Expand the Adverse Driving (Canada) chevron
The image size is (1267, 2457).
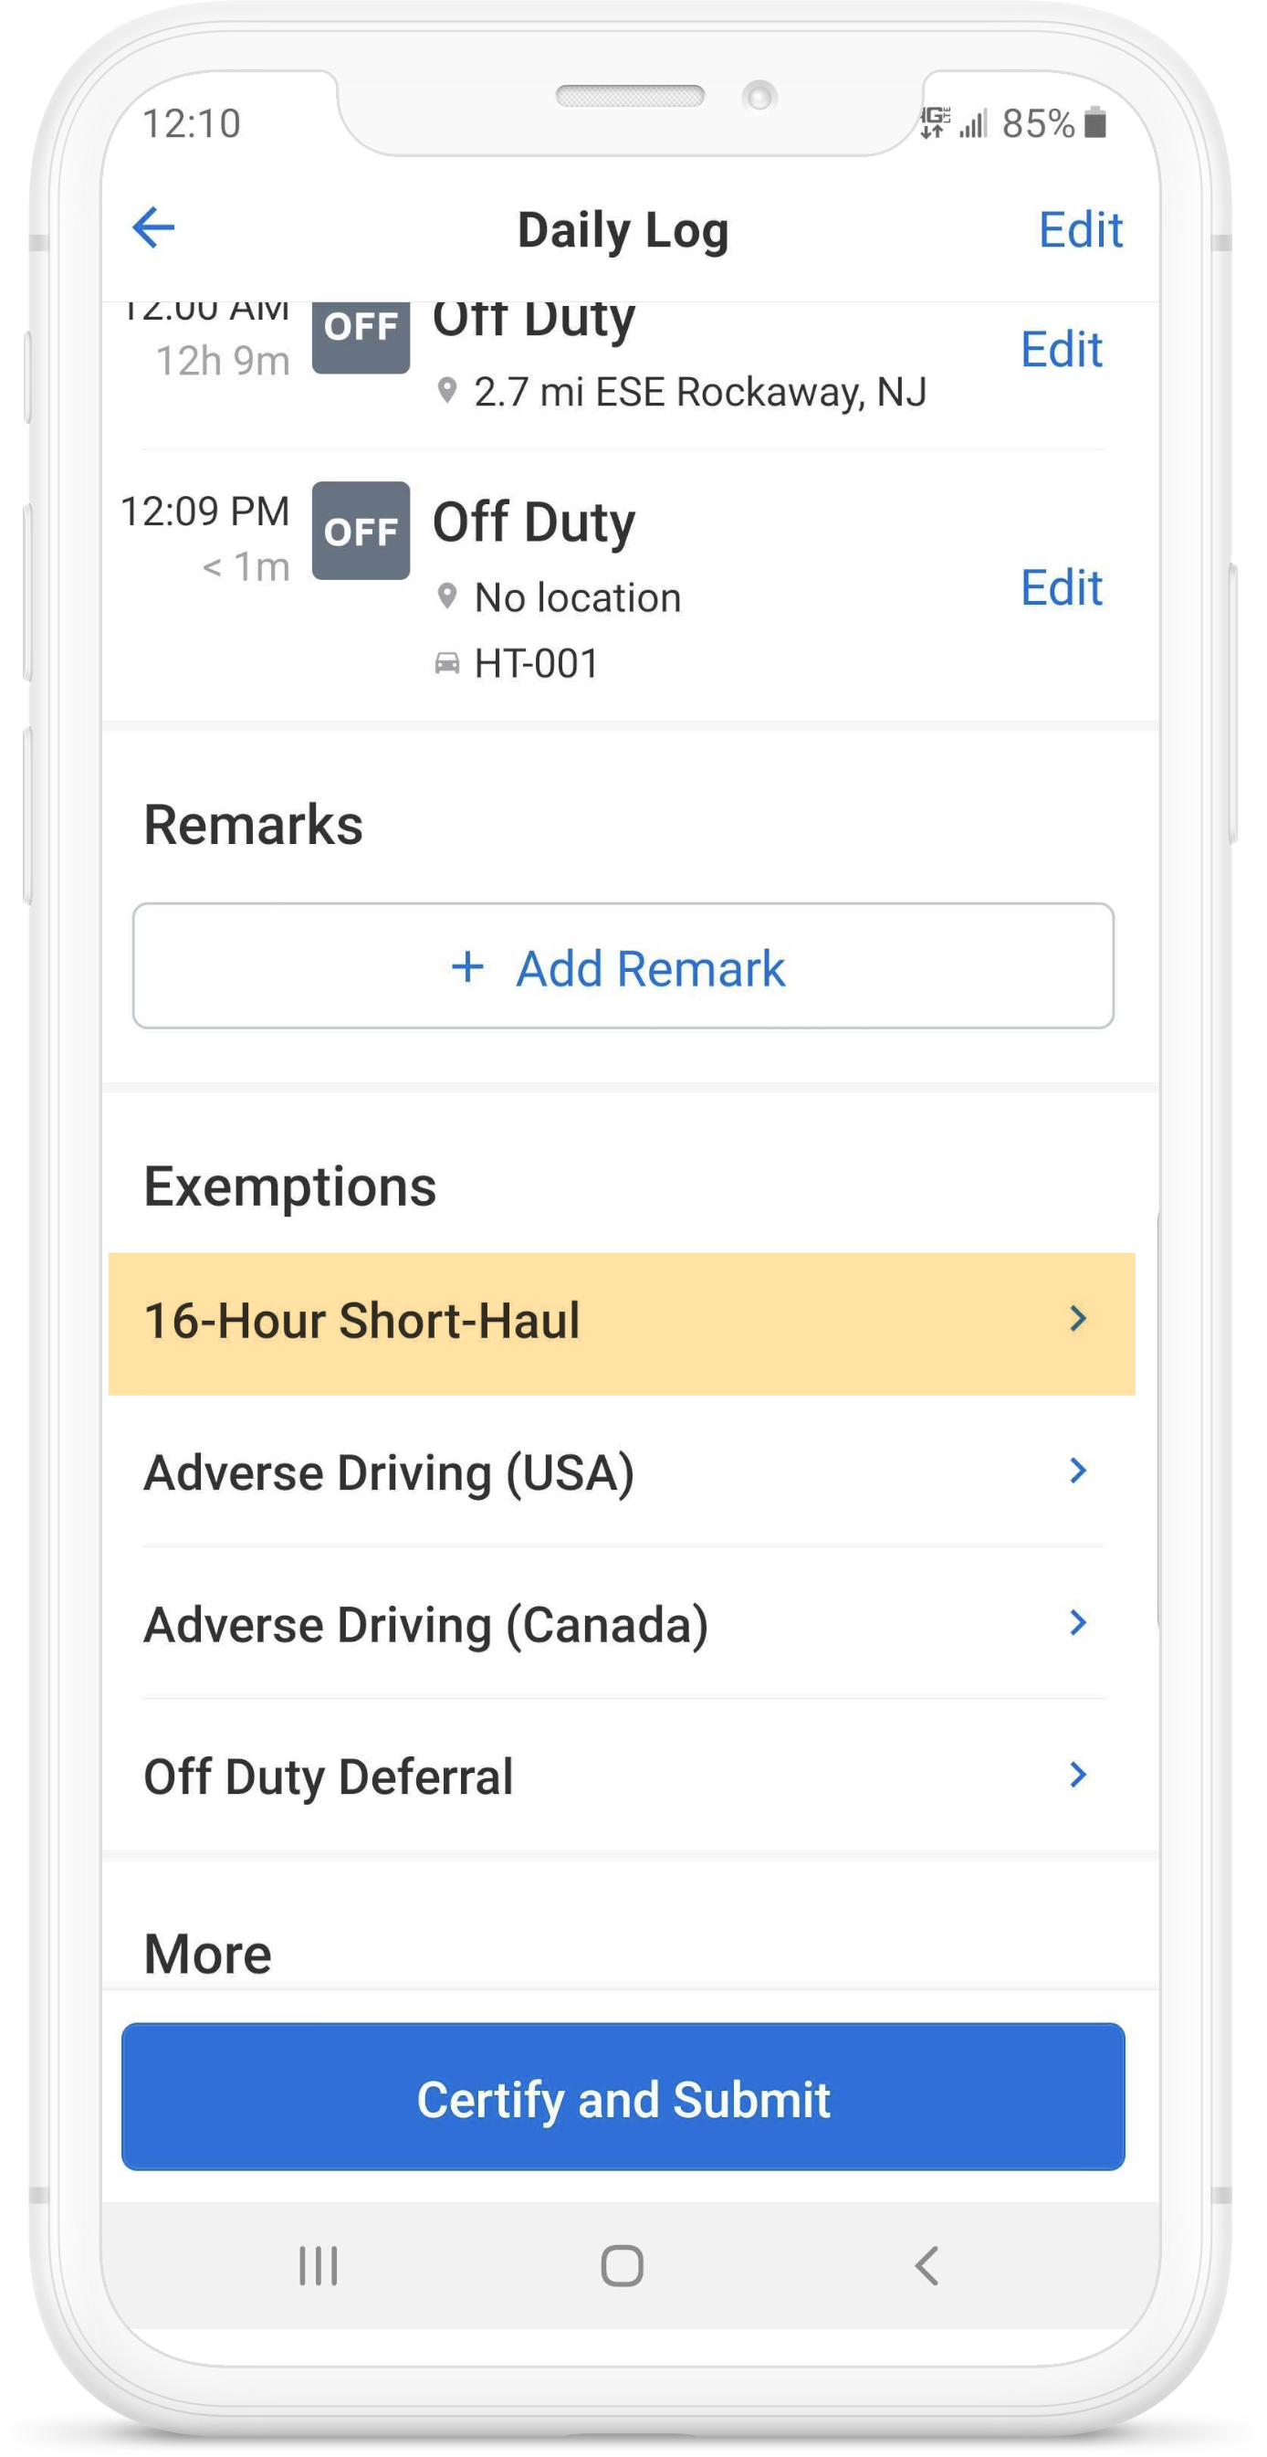(x=1077, y=1624)
